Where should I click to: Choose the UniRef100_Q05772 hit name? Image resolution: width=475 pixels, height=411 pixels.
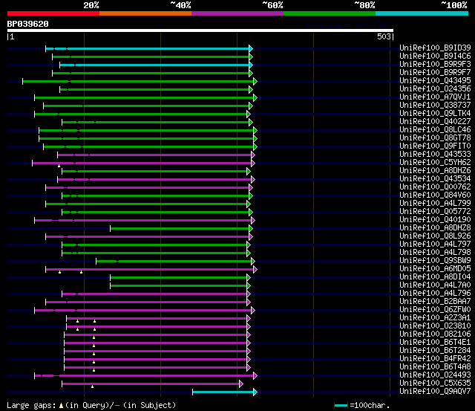click(x=435, y=212)
